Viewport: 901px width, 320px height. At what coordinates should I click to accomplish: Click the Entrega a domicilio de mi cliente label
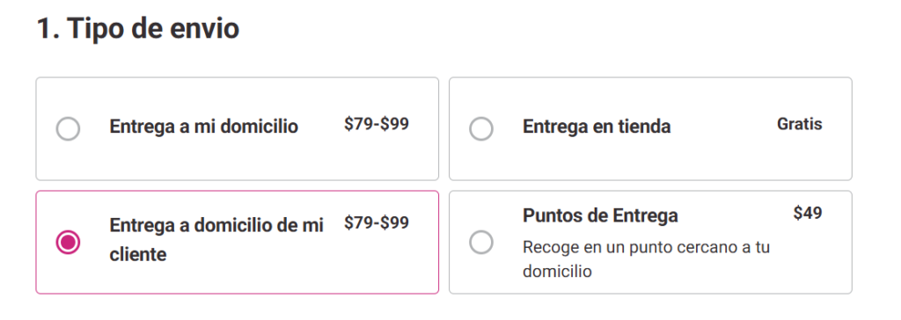[x=216, y=239]
